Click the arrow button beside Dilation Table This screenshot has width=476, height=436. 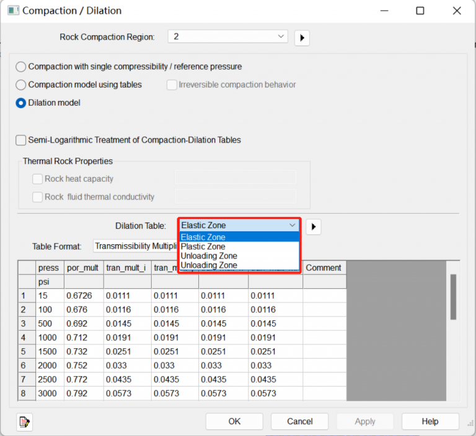(x=314, y=227)
